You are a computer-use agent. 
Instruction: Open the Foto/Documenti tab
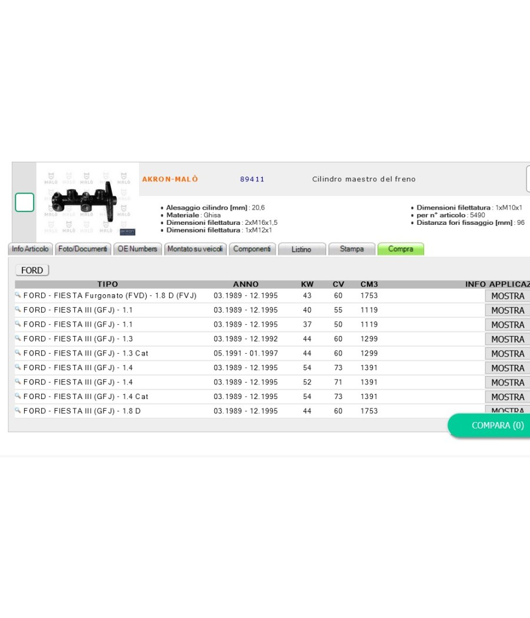(83, 249)
